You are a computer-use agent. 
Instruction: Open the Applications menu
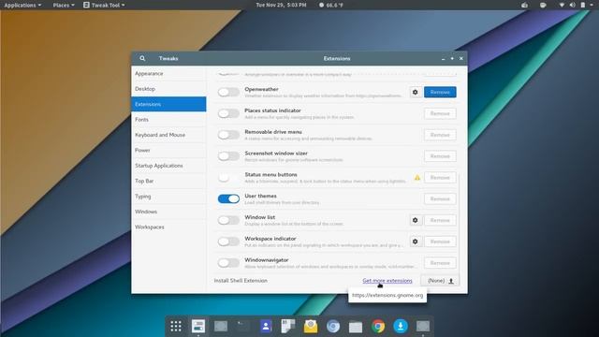click(x=22, y=5)
